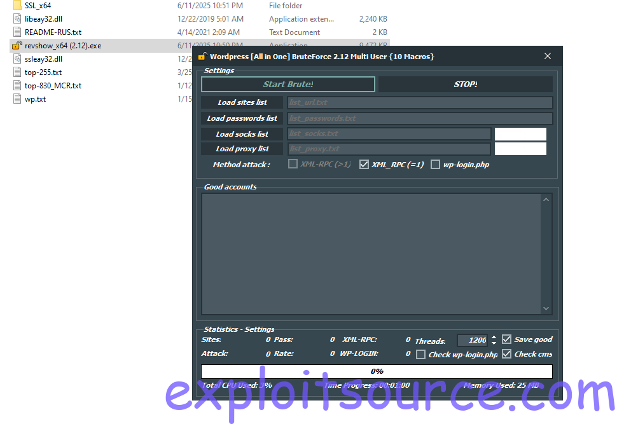Click inside the Good accounts text area
The width and height of the screenshot is (617, 424).
pos(371,254)
